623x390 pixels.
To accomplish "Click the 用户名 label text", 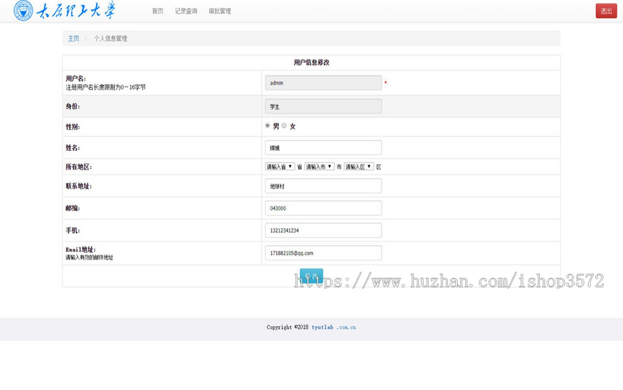I will click(x=75, y=78).
